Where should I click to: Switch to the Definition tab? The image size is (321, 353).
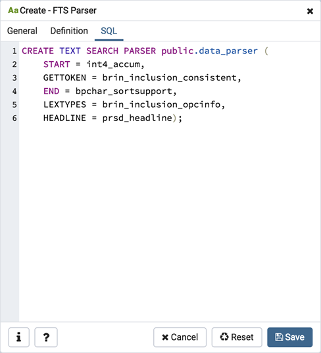(x=69, y=31)
